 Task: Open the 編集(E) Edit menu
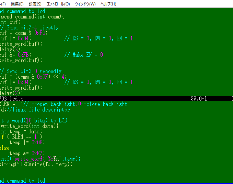pos(17,4)
